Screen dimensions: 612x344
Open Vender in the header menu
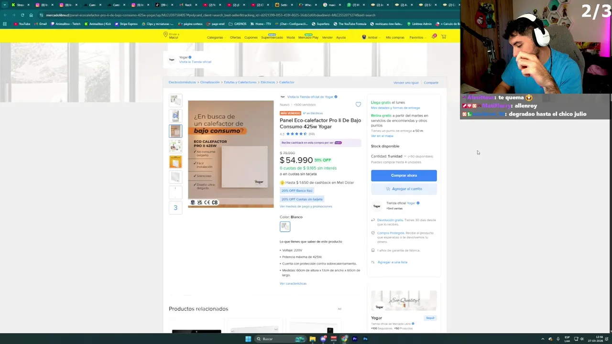[x=328, y=37]
